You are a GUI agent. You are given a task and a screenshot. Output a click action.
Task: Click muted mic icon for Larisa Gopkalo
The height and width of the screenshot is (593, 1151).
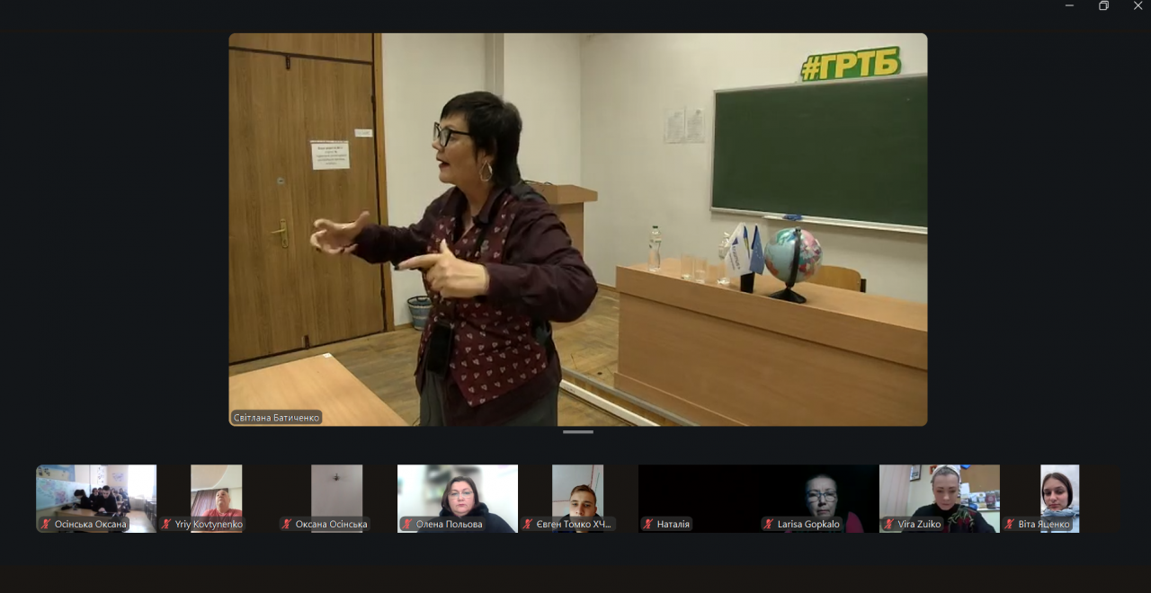[x=769, y=525]
